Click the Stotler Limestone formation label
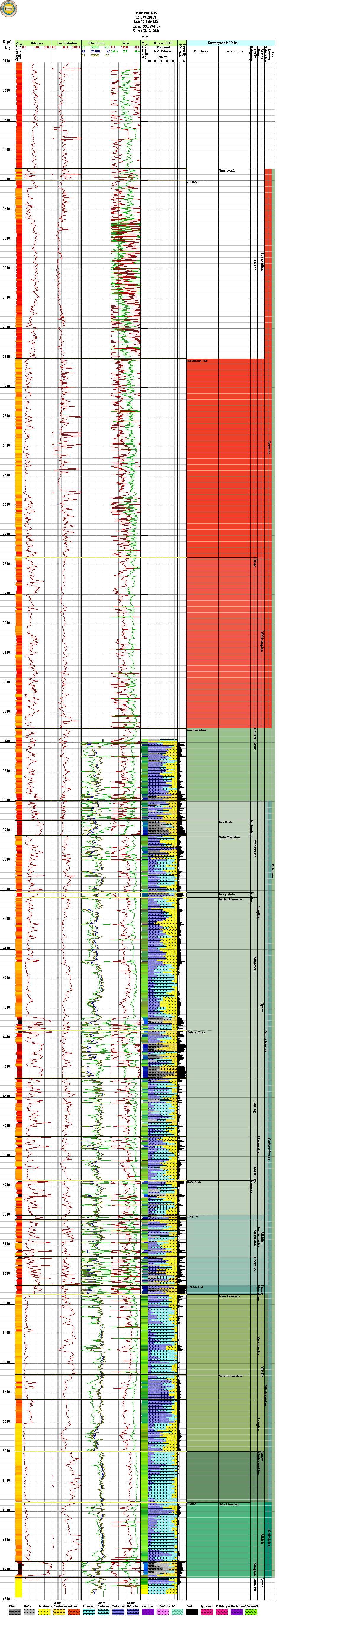 230,837
